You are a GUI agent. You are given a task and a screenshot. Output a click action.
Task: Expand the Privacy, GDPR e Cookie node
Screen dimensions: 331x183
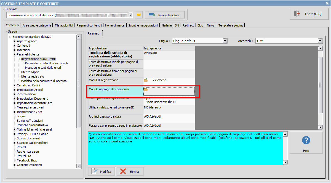14,134
